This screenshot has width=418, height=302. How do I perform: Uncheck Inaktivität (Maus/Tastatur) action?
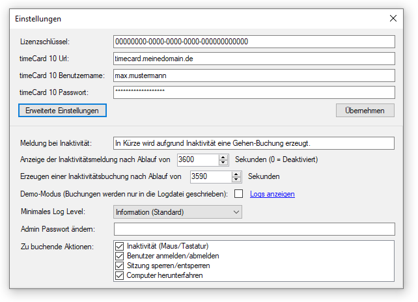point(119,247)
